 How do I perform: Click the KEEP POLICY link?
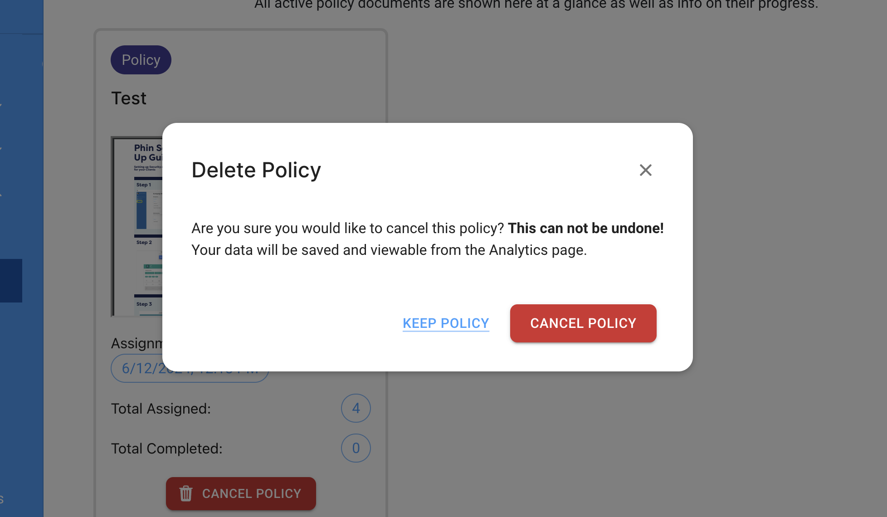(x=446, y=323)
